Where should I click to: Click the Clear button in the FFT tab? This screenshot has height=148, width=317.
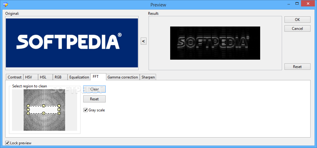pyautogui.click(x=94, y=89)
